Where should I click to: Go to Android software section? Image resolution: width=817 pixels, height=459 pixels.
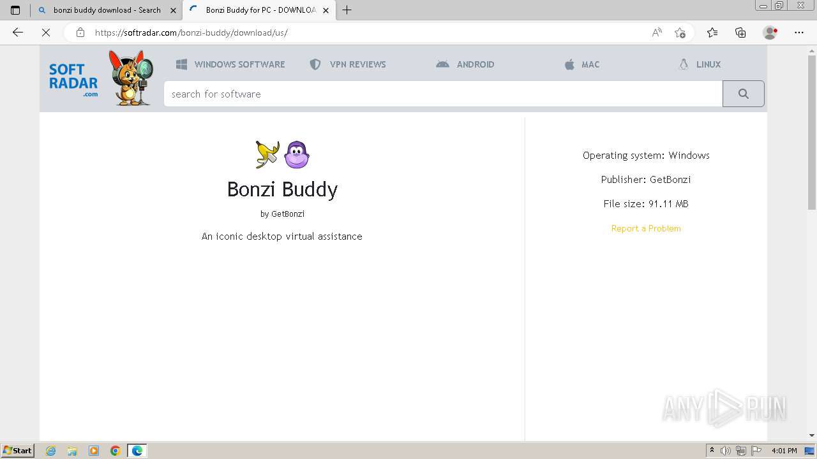click(x=465, y=64)
